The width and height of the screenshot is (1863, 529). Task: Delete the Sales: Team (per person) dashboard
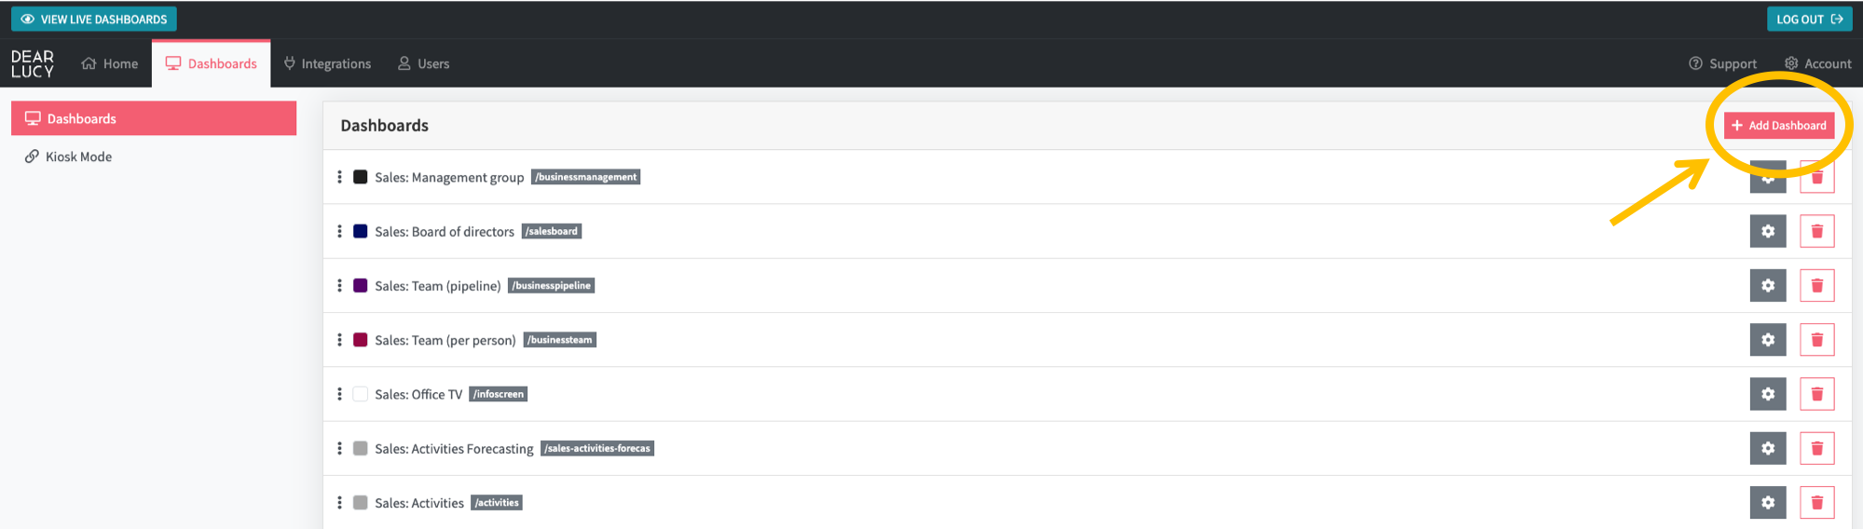point(1816,340)
